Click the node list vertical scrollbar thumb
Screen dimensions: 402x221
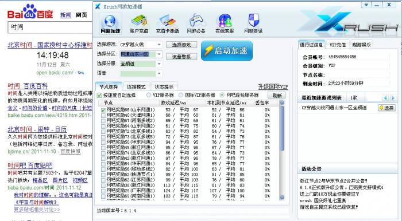point(282,128)
